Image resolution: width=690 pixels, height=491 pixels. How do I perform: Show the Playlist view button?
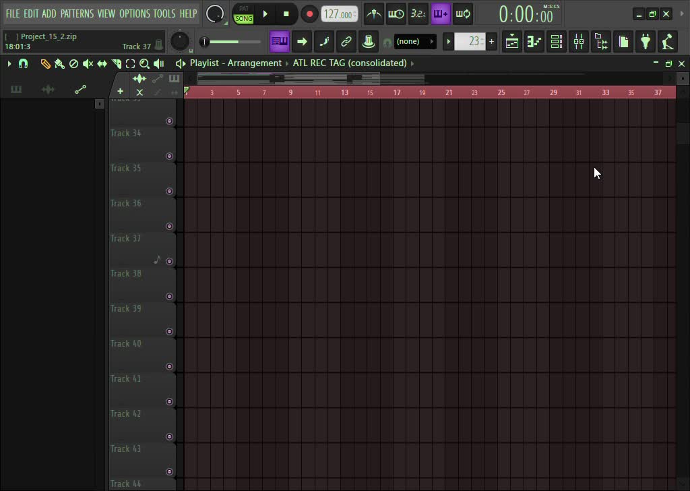click(x=512, y=42)
